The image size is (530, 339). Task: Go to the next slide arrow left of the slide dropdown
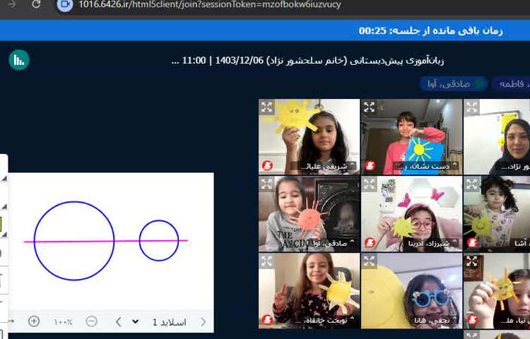(x=119, y=321)
